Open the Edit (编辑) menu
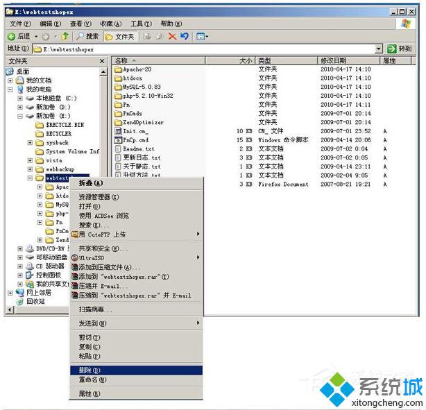This screenshot has width=426, height=410. [50, 24]
